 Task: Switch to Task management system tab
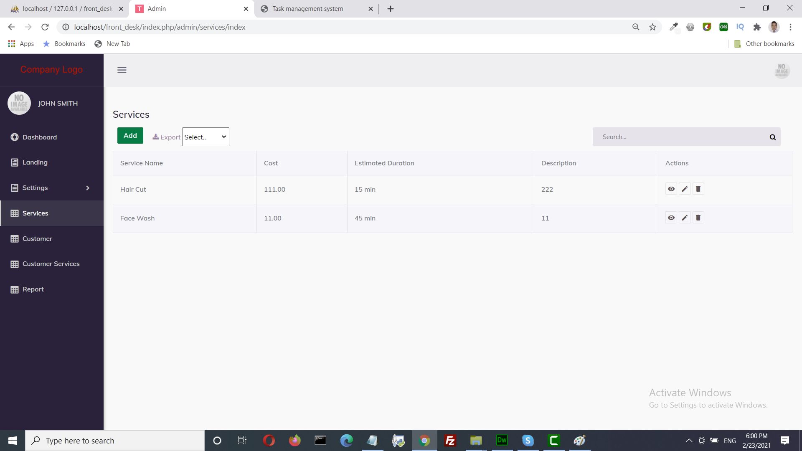pos(307,9)
